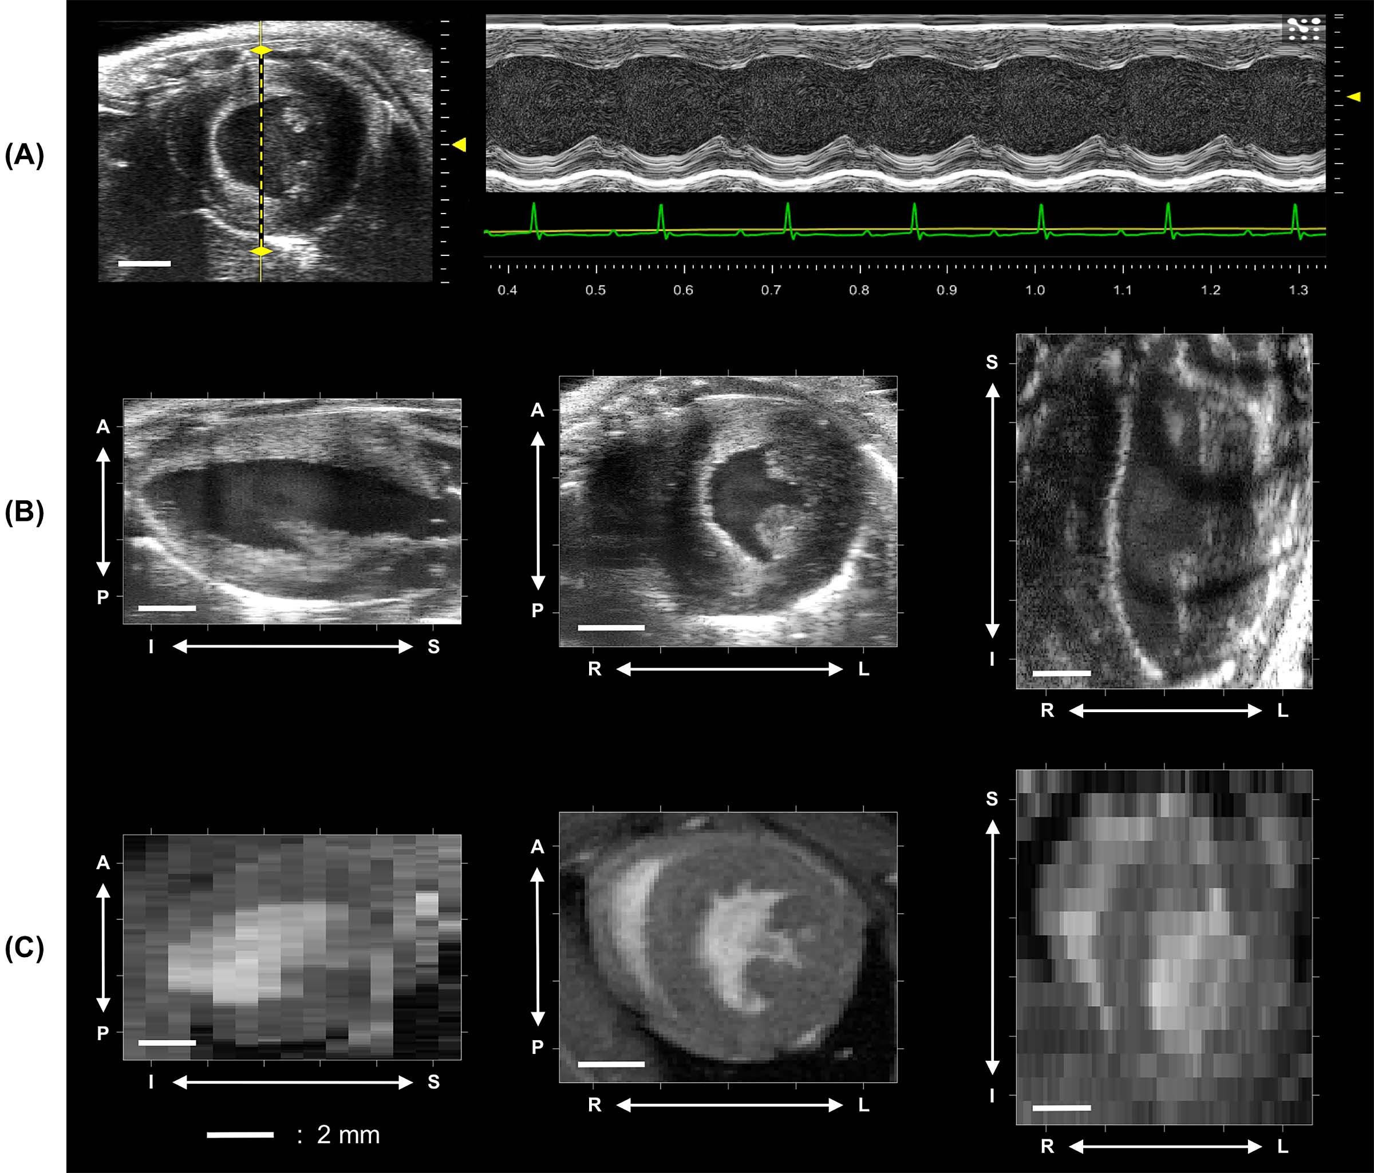Screen dimensions: 1374x1173
Task: Click the 0.5 second tick on time axis
Action: click(595, 270)
